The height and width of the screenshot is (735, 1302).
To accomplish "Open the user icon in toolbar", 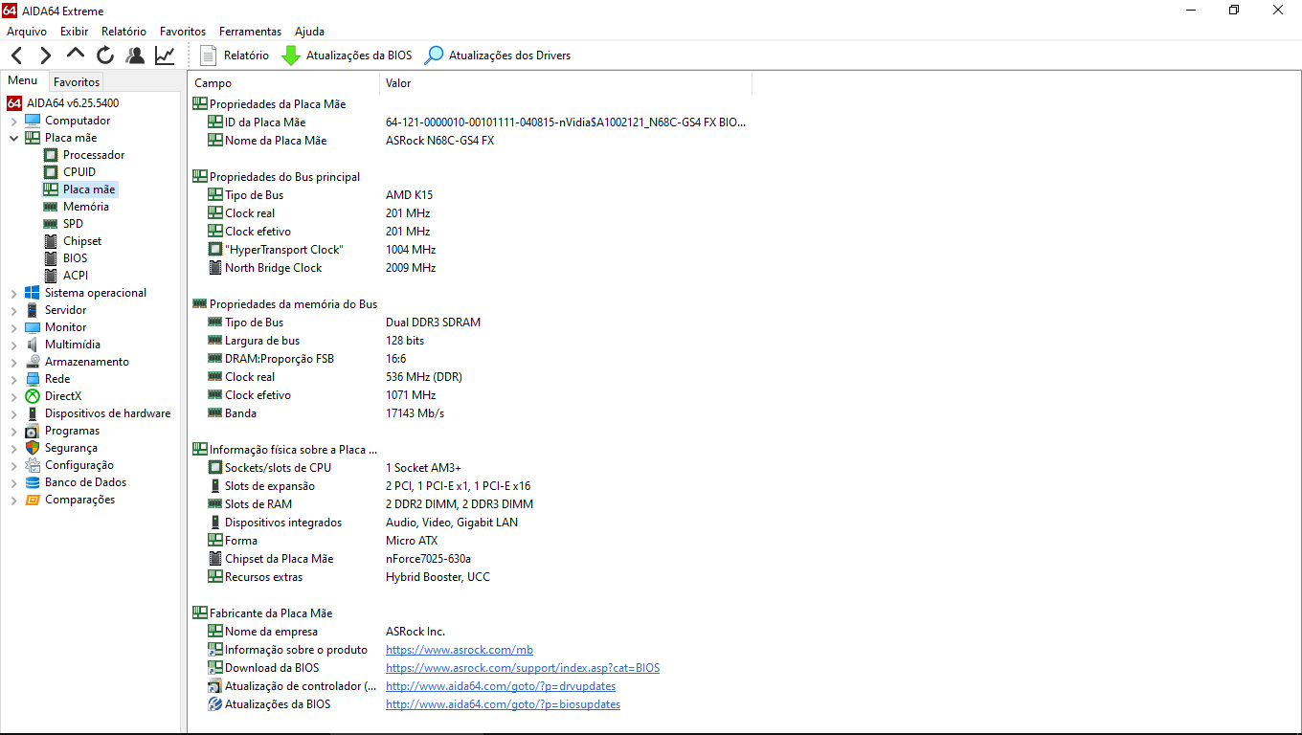I will coord(135,56).
